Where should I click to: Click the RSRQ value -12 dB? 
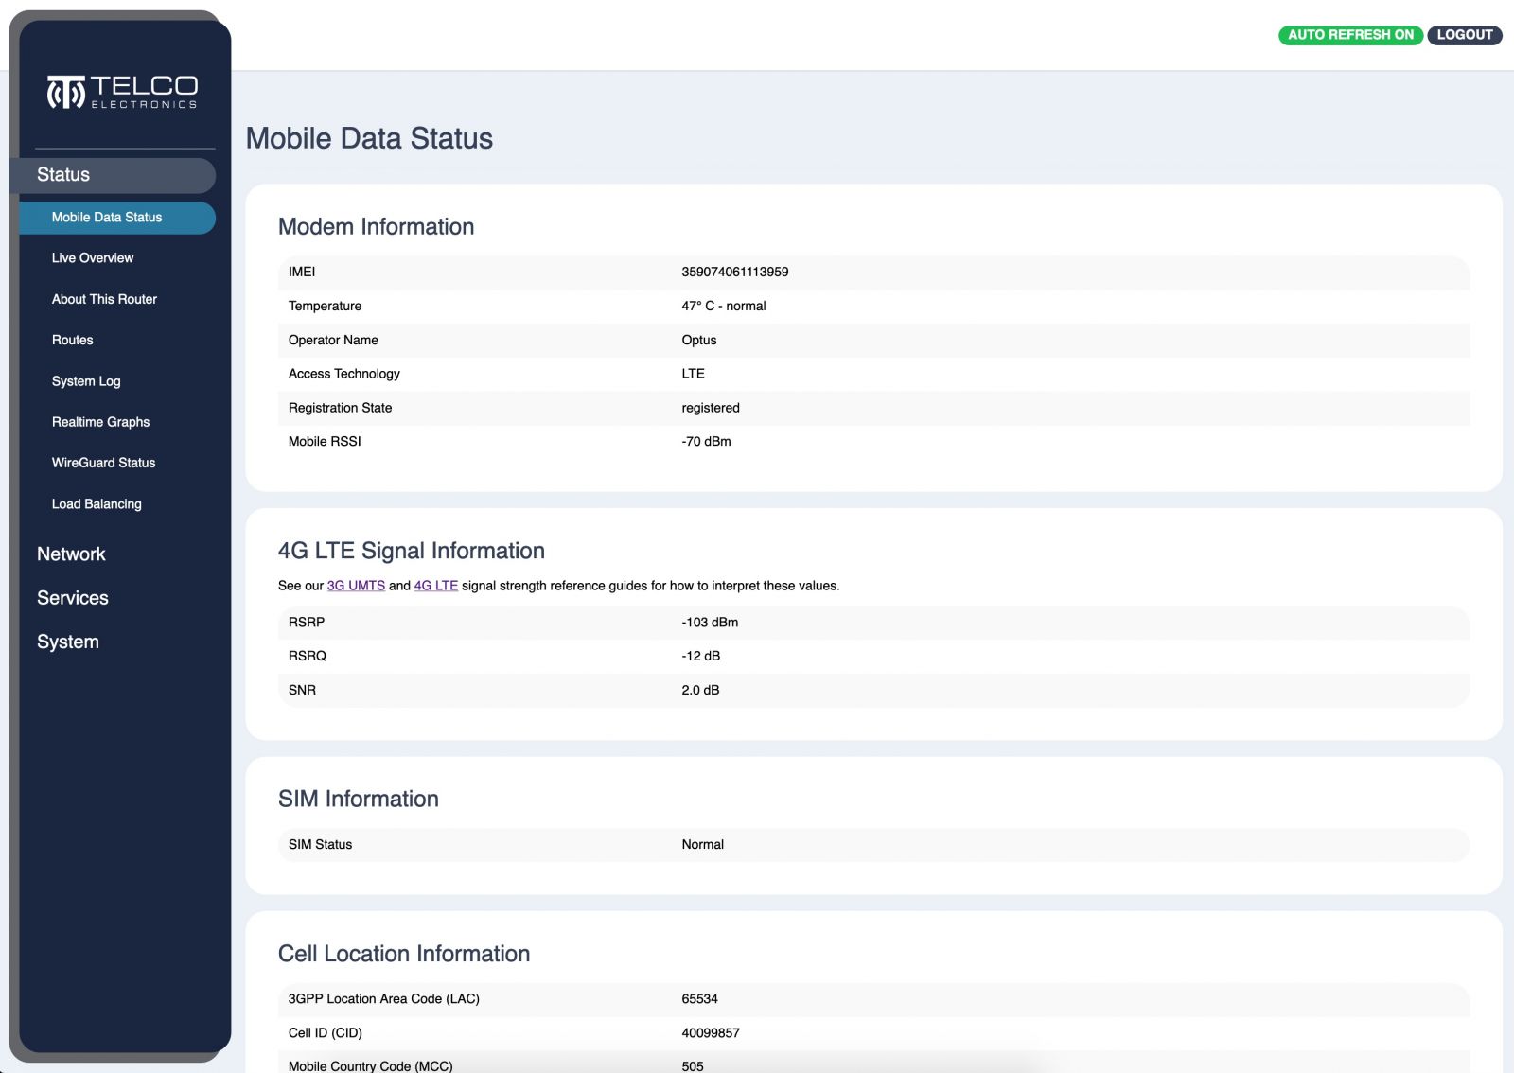click(701, 656)
